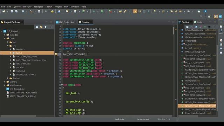Screen dimensions: 224x126
Task: Click the next annotation toolbar icon
Action: click(155, 11)
